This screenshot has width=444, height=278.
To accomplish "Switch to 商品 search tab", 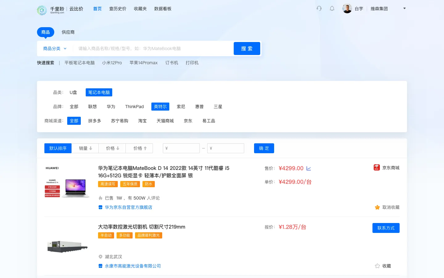I will pyautogui.click(x=46, y=32).
